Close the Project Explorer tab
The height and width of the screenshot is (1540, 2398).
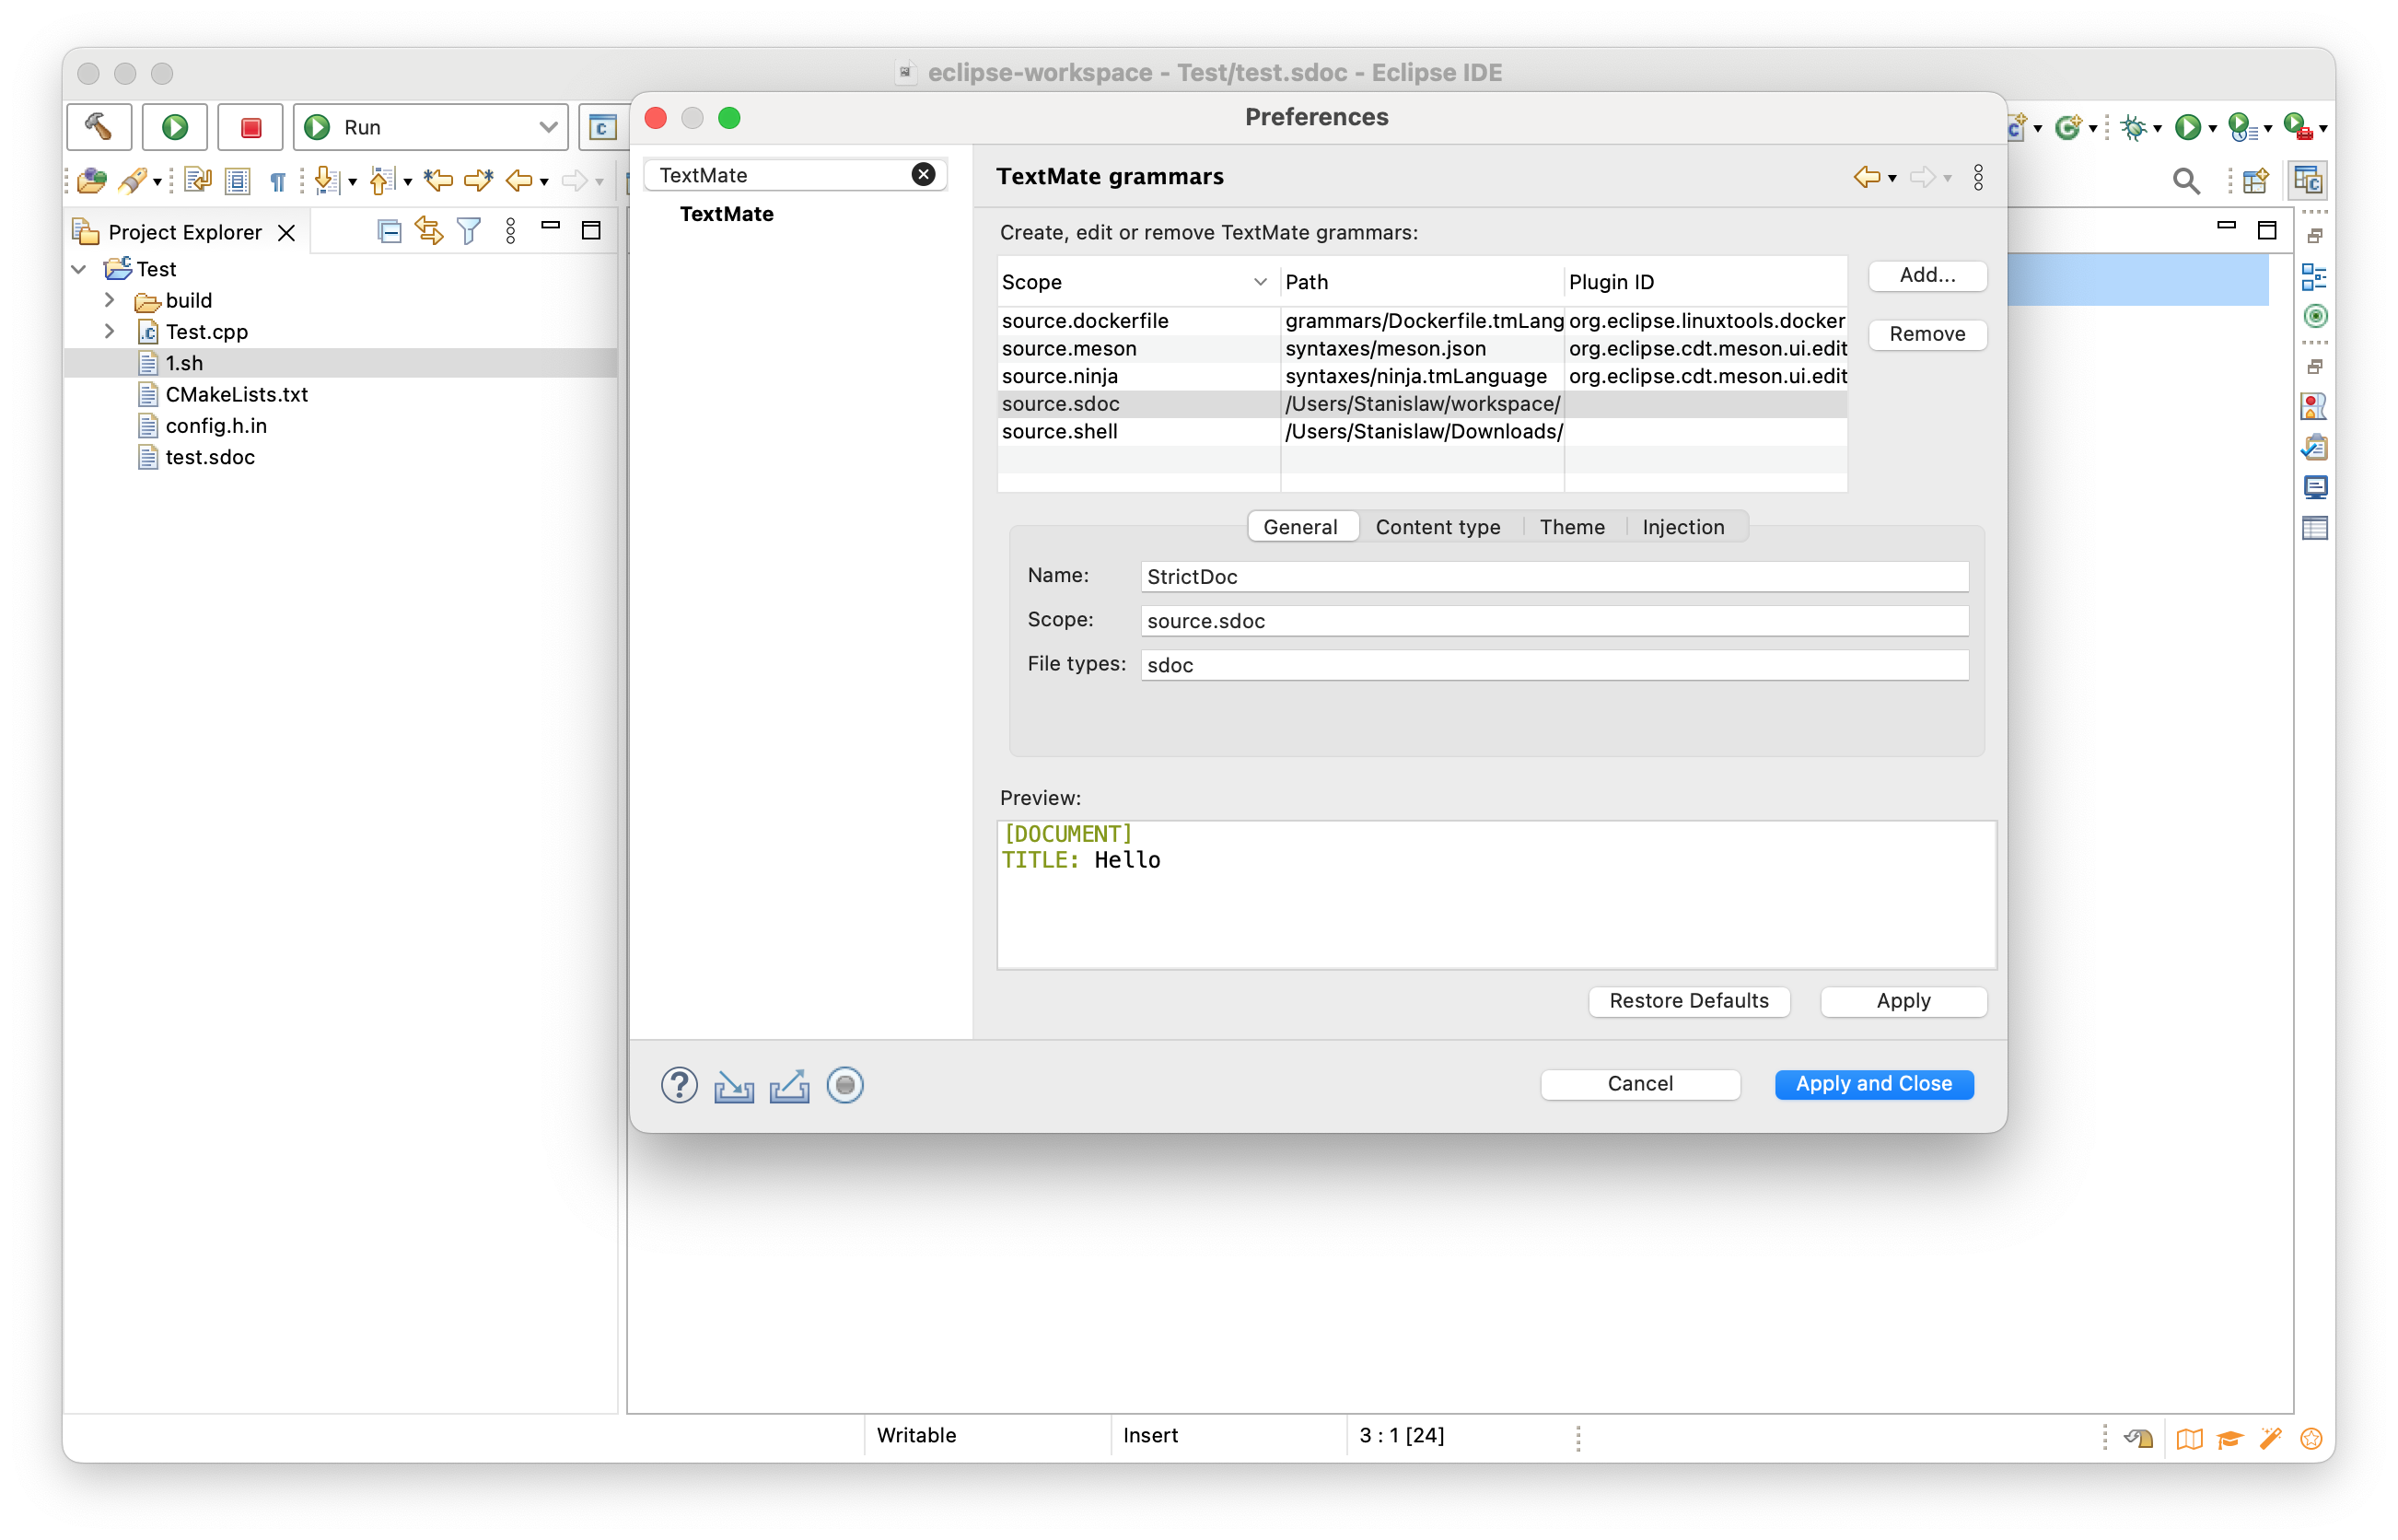click(x=287, y=233)
